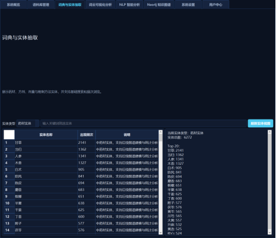Click the frequency cell 683 in row 8
The width and height of the screenshot is (276, 238).
87,190
